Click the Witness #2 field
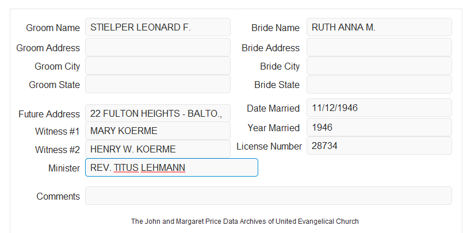Viewport: 463px width, 233px height. tap(158, 149)
